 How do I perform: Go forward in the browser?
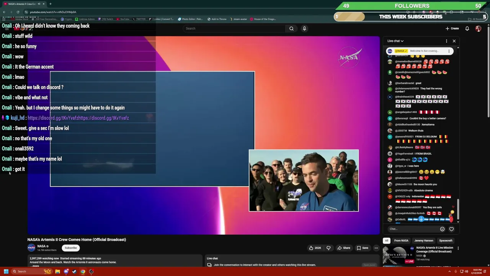pyautogui.click(x=11, y=12)
